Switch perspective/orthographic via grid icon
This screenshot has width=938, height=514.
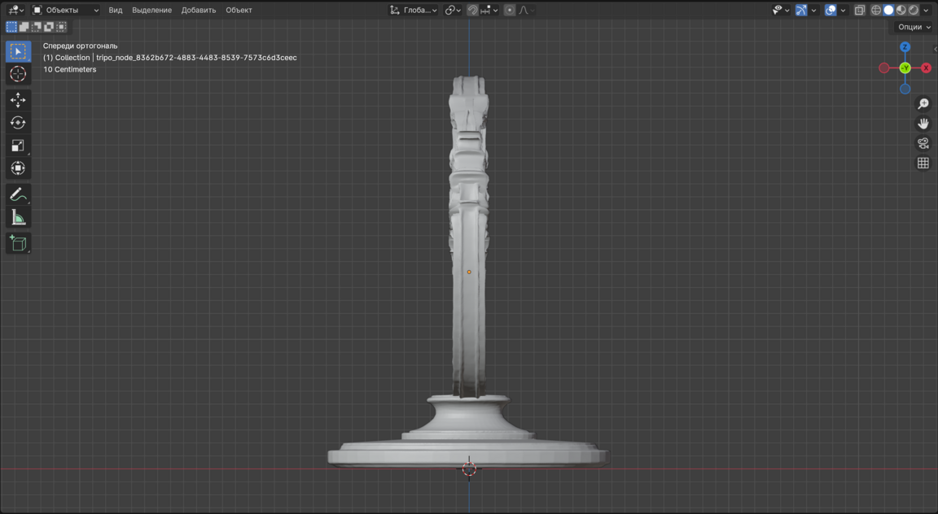click(x=923, y=163)
